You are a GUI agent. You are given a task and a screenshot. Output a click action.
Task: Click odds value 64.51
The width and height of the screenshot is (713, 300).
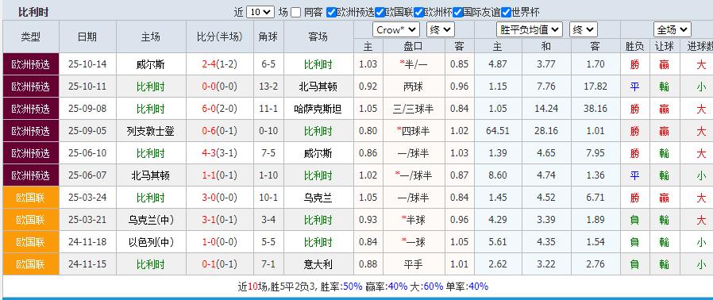(498, 131)
